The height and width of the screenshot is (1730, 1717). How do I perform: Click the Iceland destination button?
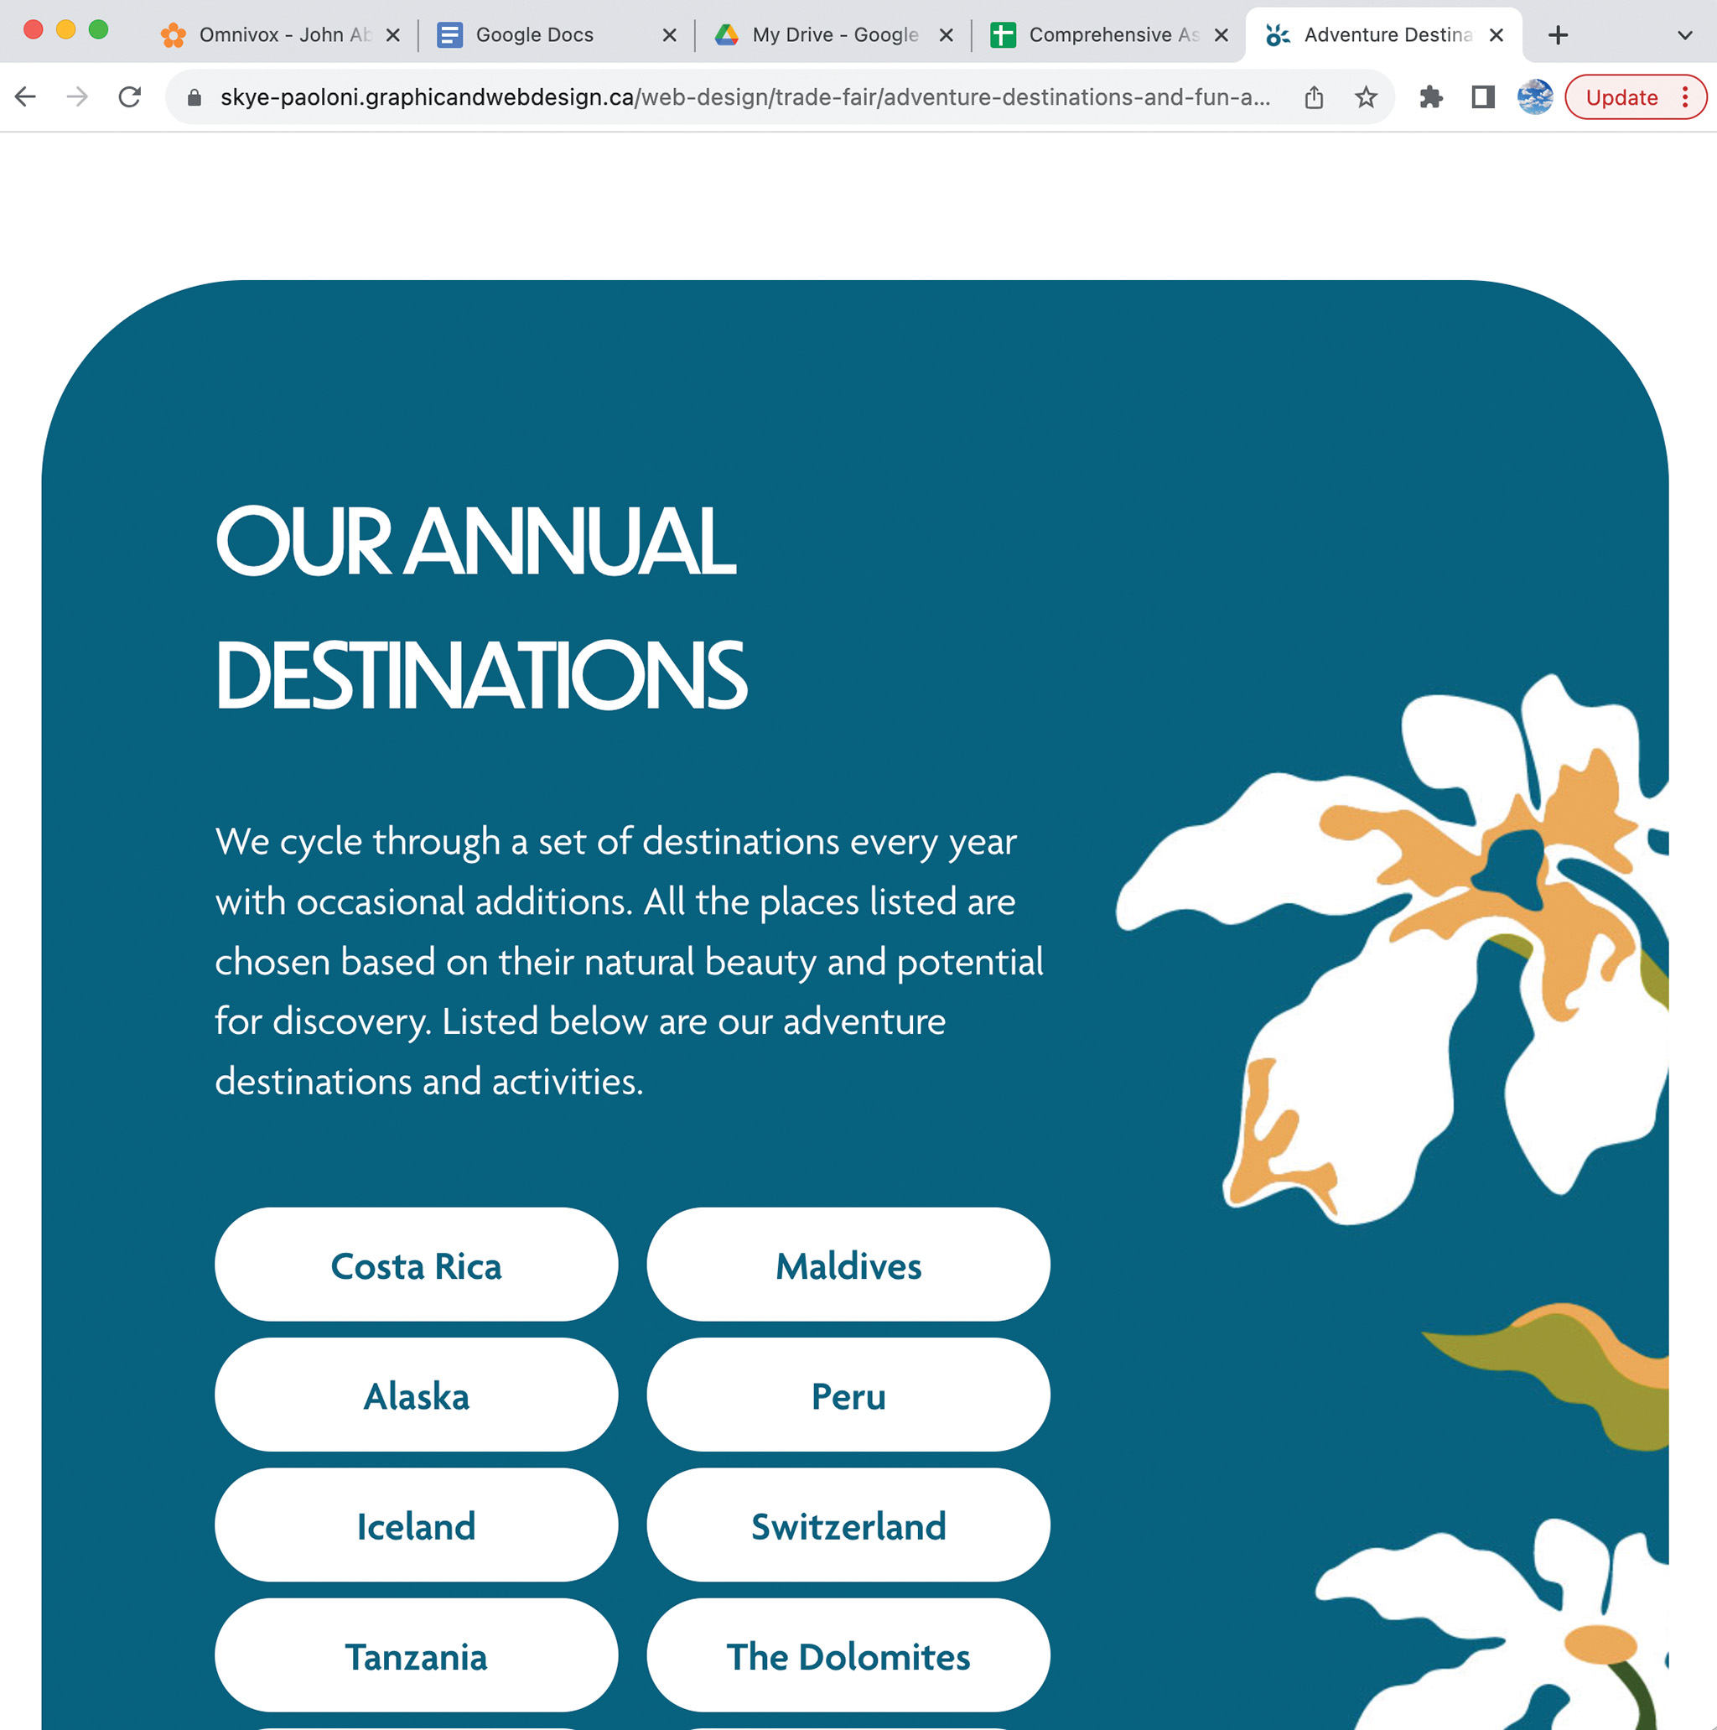pyautogui.click(x=415, y=1527)
